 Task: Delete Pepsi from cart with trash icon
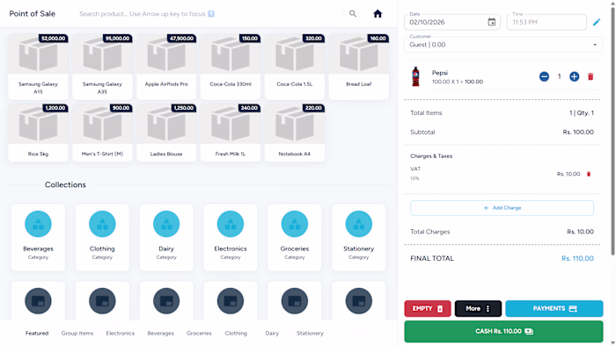click(590, 76)
